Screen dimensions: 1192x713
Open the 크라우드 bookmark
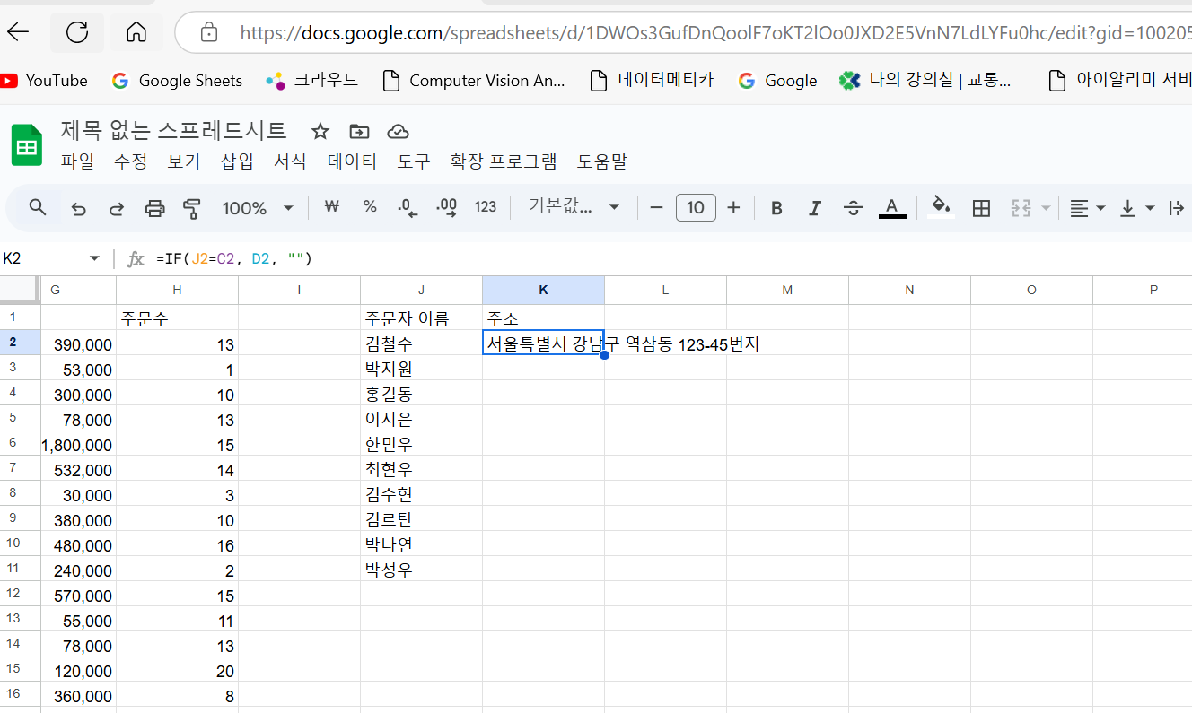click(x=311, y=81)
